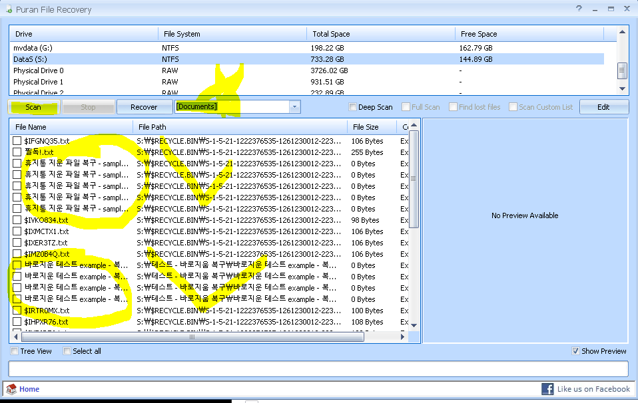
Task: Select Physical Drive 0
Action: coord(308,70)
